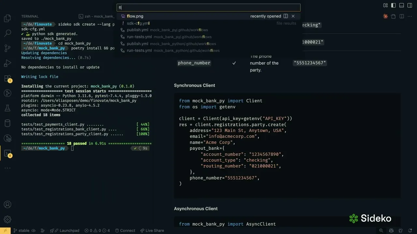Click the "5551234567" example value
Viewport: 417px width, 234px height.
coord(310,63)
